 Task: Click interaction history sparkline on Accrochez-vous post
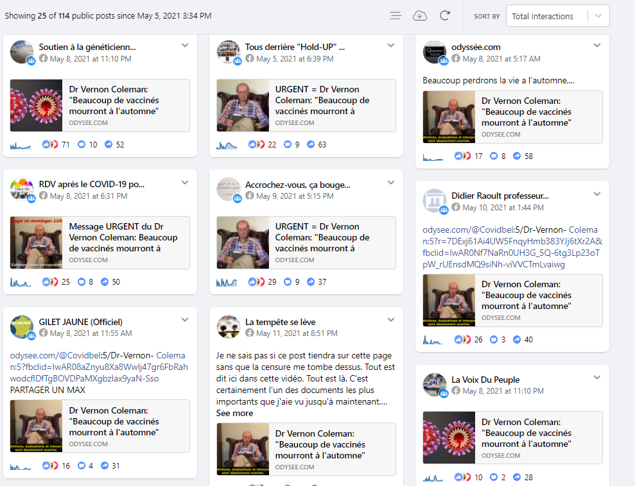[x=227, y=282]
